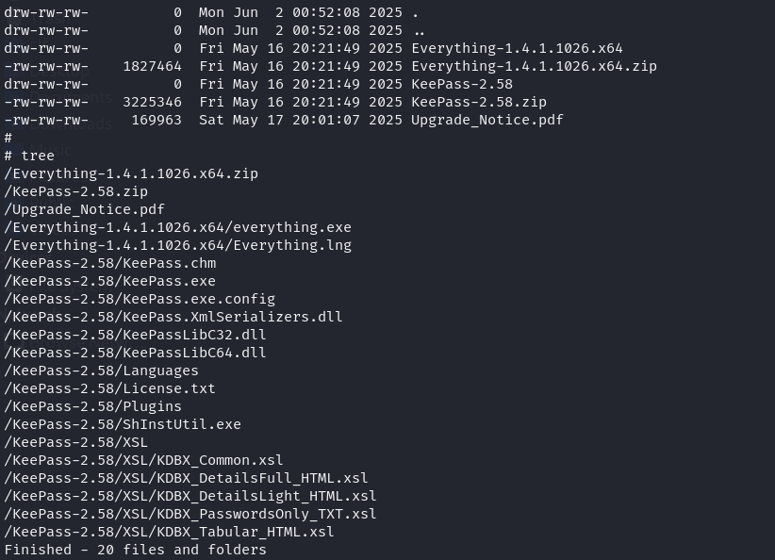The width and height of the screenshot is (775, 560).
Task: Select the KeePass.chm path line
Action: tap(109, 263)
